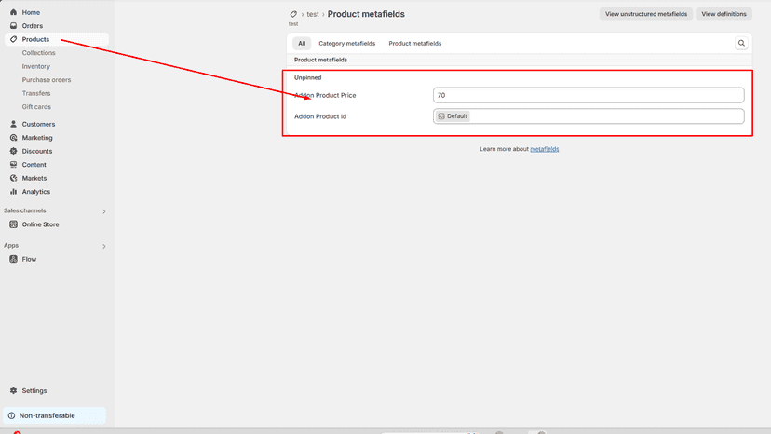
Task: Open Collections under Products
Action: point(38,53)
